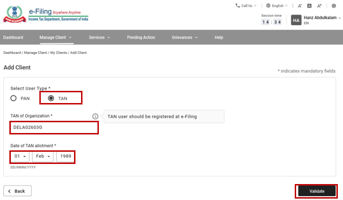Image resolution: width=343 pixels, height=200 pixels.
Task: Click the TAN of Organization input field
Action: [54, 127]
